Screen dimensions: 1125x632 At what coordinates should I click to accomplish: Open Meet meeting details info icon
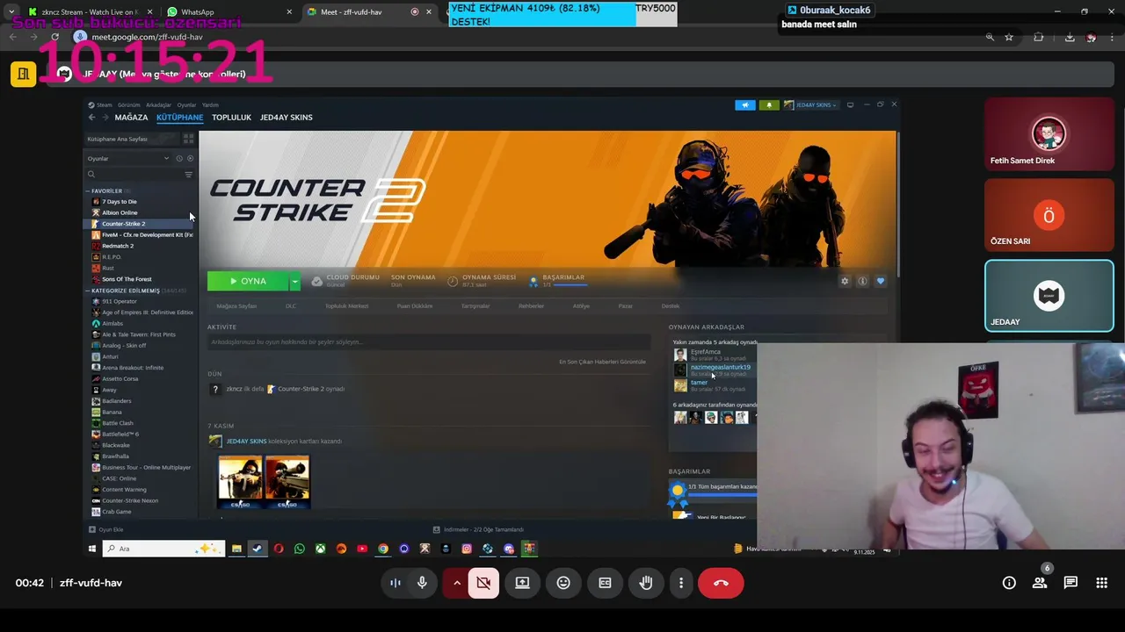pyautogui.click(x=1009, y=583)
